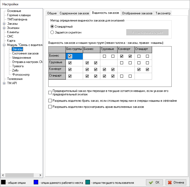190x187 pixels.
Task: Click the tree horizontal scrollbar thumb
Action: [x=19, y=175]
